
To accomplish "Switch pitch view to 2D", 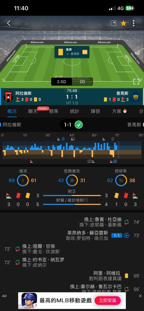I will (x=82, y=82).
